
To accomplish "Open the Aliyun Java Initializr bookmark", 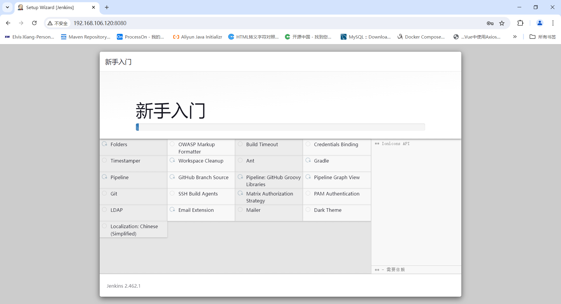I will click(198, 37).
